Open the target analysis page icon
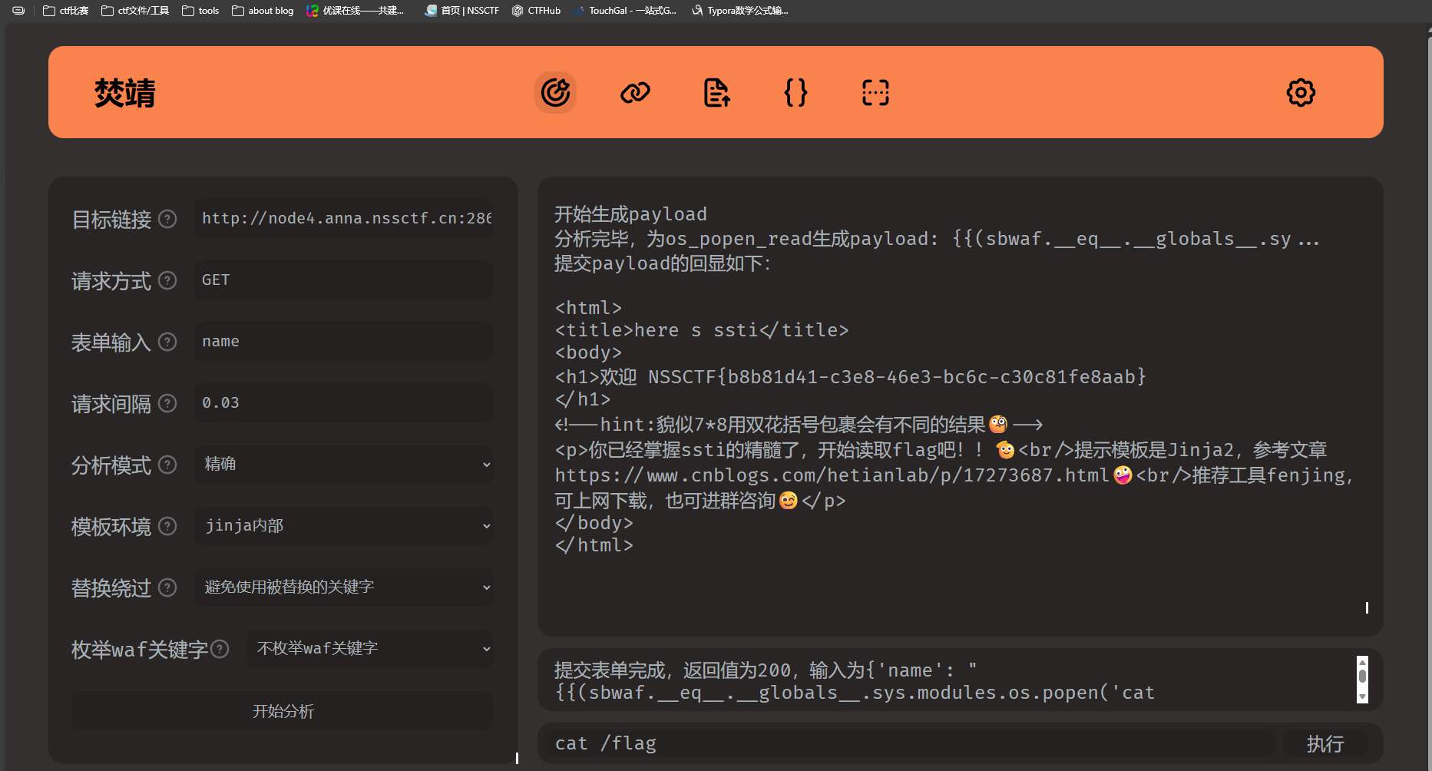1432x771 pixels. 555,93
